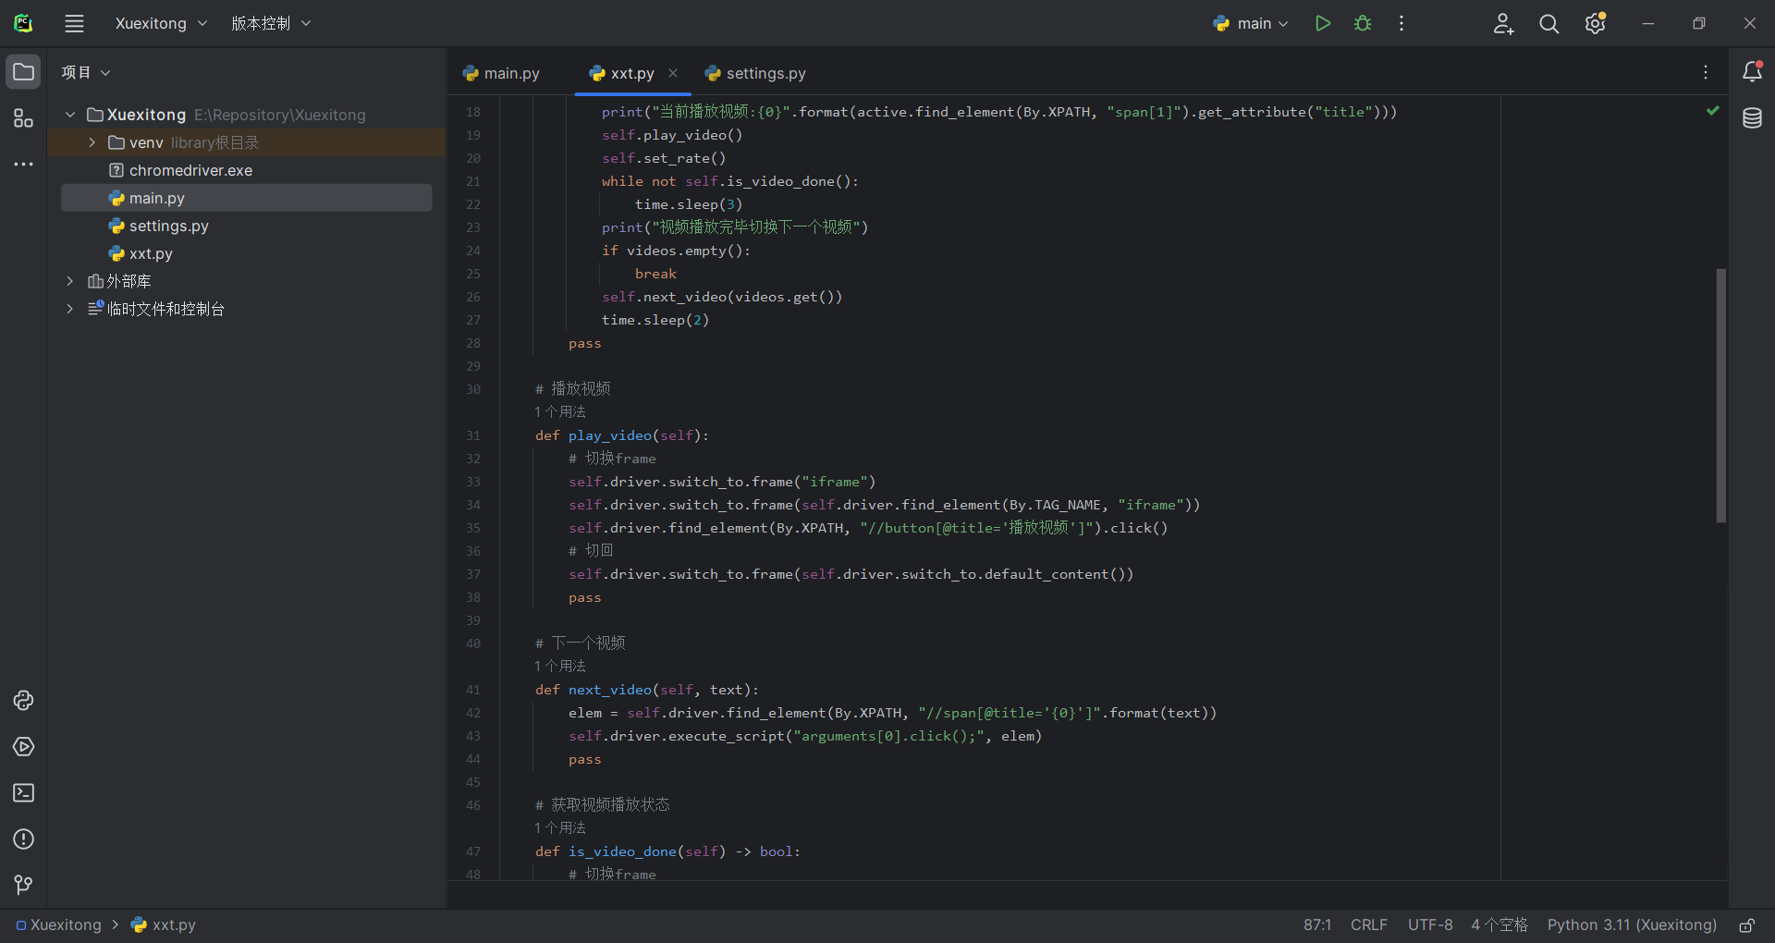The height and width of the screenshot is (943, 1775).
Task: Toggle read-only lock icon in status bar
Action: pyautogui.click(x=1746, y=925)
